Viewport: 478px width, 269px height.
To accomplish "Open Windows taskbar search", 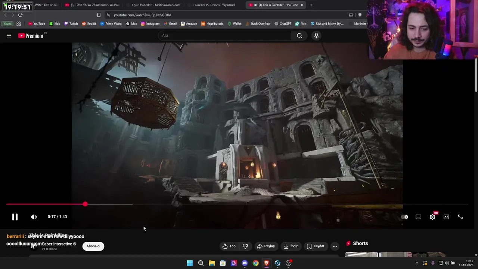I will pyautogui.click(x=201, y=263).
